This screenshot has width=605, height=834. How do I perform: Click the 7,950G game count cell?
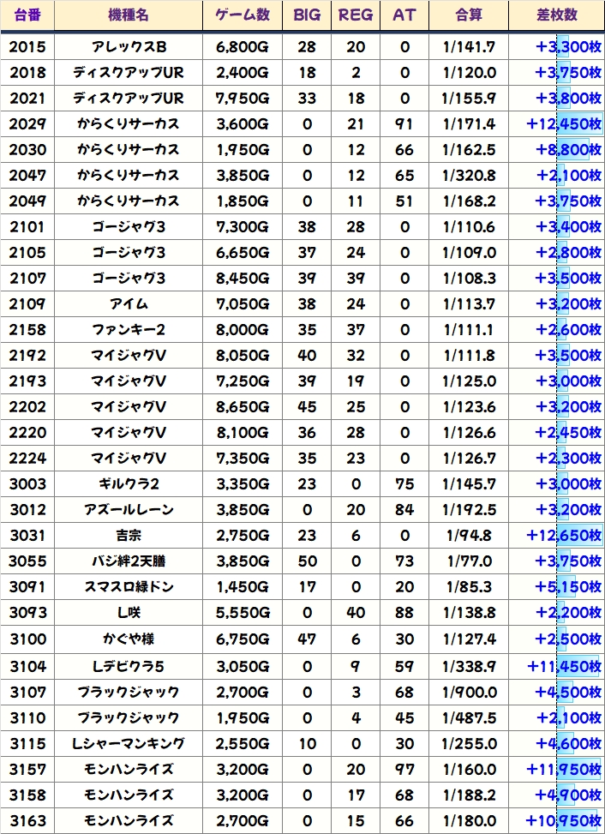click(243, 99)
